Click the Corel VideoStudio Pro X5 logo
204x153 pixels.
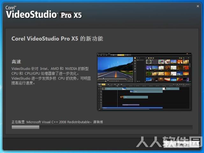44,12
